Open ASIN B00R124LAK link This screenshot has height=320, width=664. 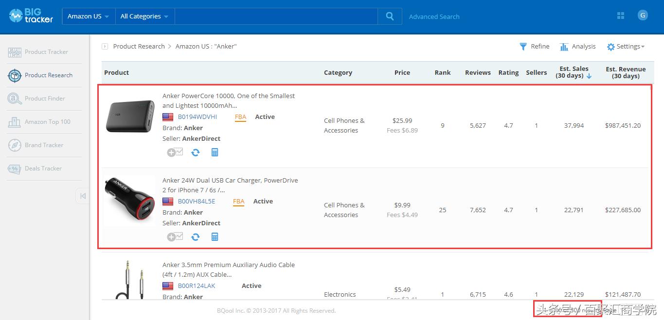tap(196, 286)
